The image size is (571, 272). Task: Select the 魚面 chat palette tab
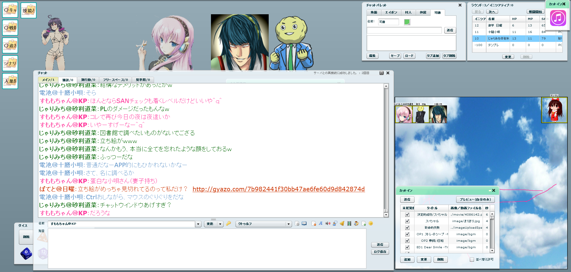374,12
